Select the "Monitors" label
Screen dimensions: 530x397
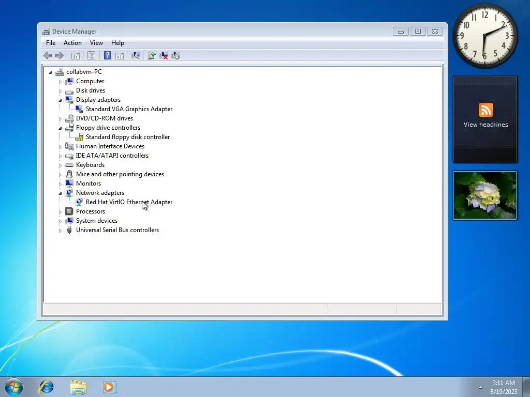(x=88, y=184)
